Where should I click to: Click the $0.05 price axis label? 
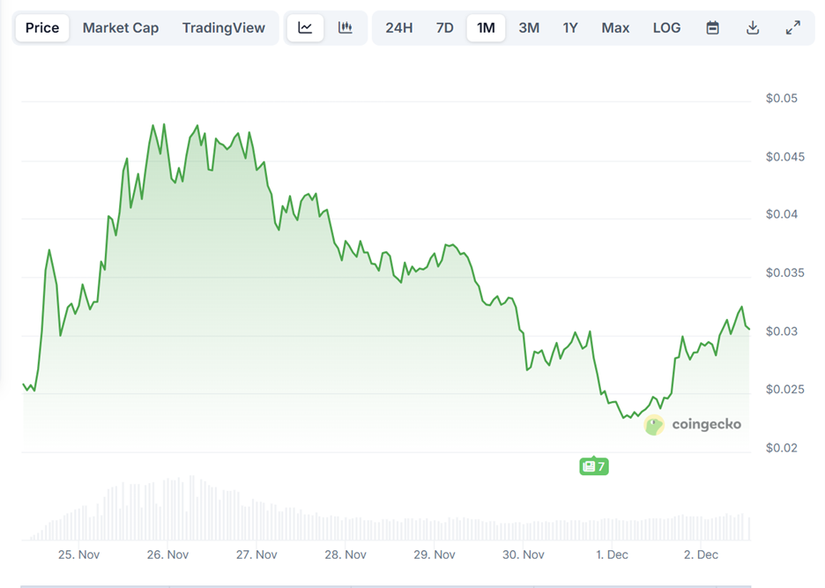pos(781,98)
